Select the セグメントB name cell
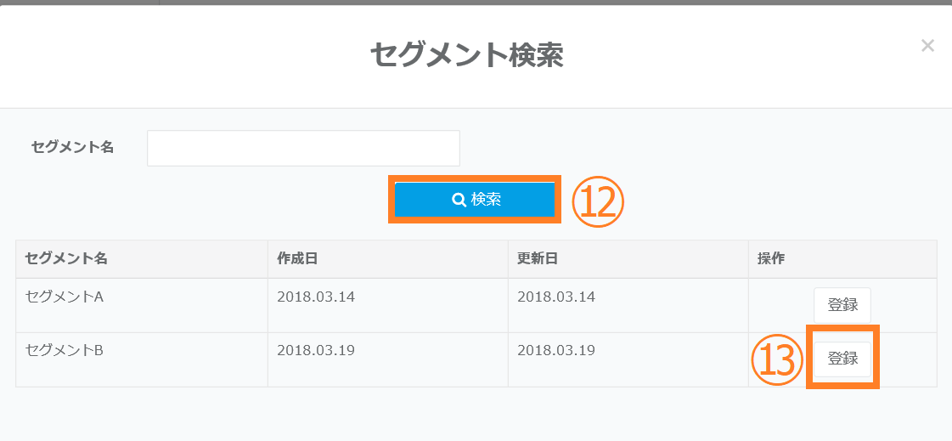 [x=65, y=350]
